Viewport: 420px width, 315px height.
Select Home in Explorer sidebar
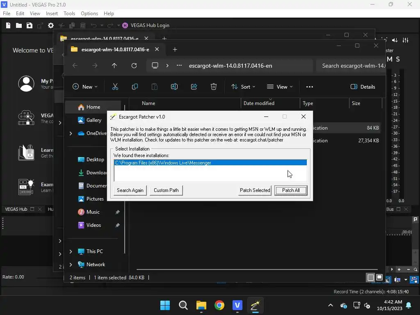pos(93,107)
